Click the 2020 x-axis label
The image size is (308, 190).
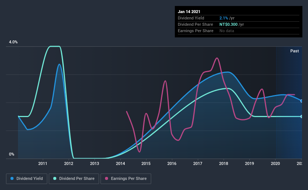[275, 163]
